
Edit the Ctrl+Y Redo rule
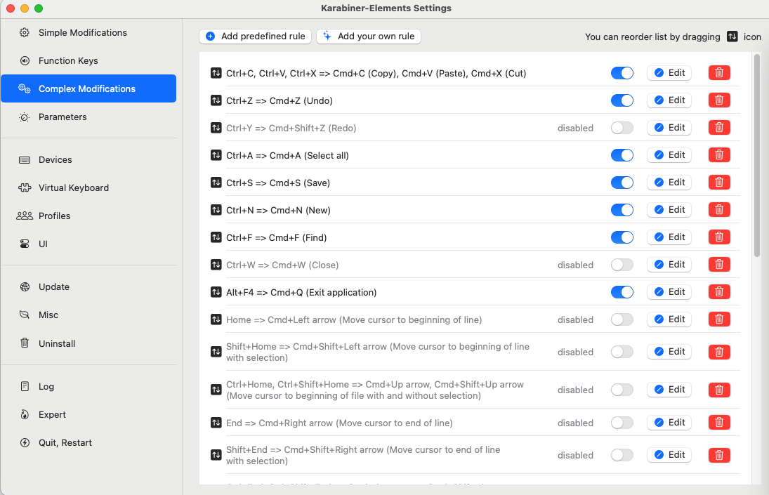669,127
